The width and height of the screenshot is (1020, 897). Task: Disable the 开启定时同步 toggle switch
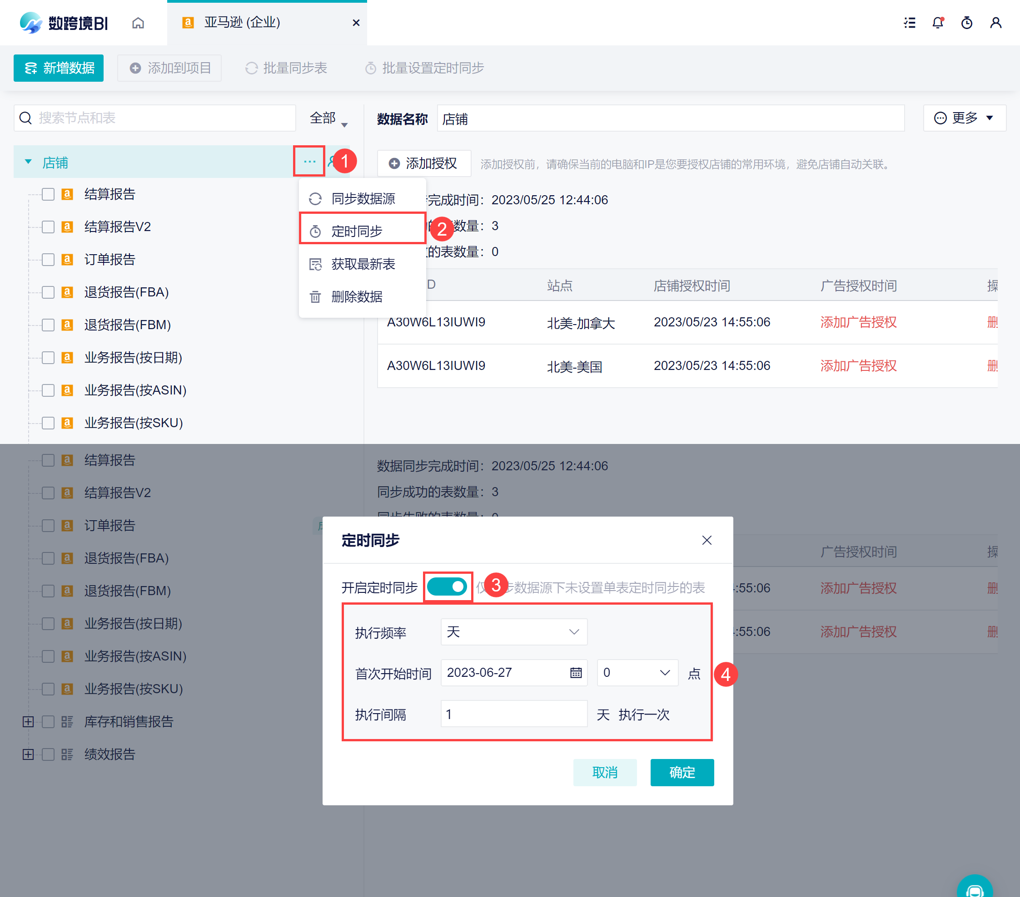click(447, 587)
